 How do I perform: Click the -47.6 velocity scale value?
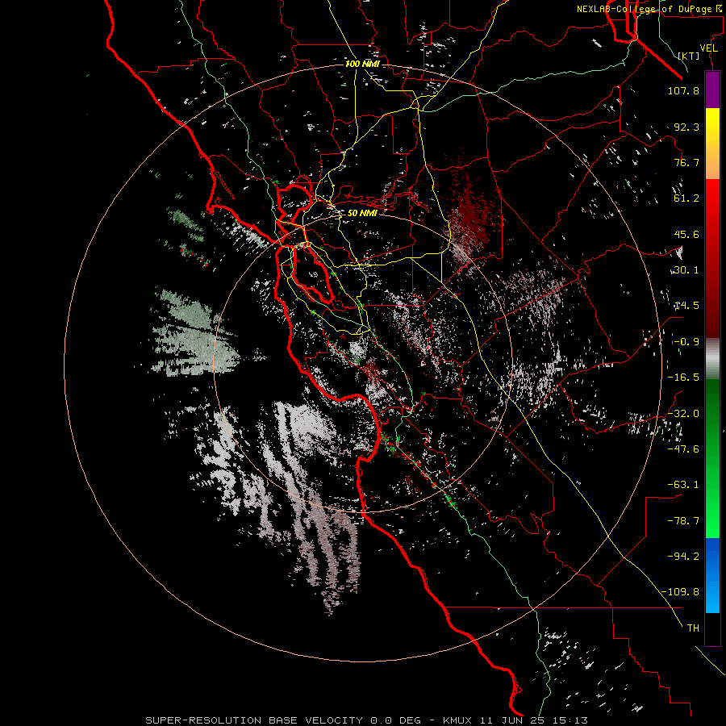(683, 449)
